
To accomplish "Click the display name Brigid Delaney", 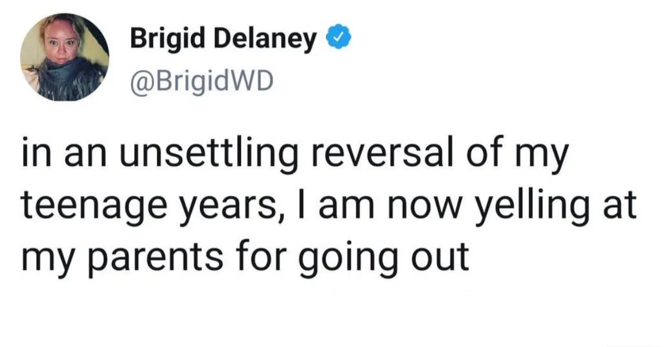I will (223, 41).
